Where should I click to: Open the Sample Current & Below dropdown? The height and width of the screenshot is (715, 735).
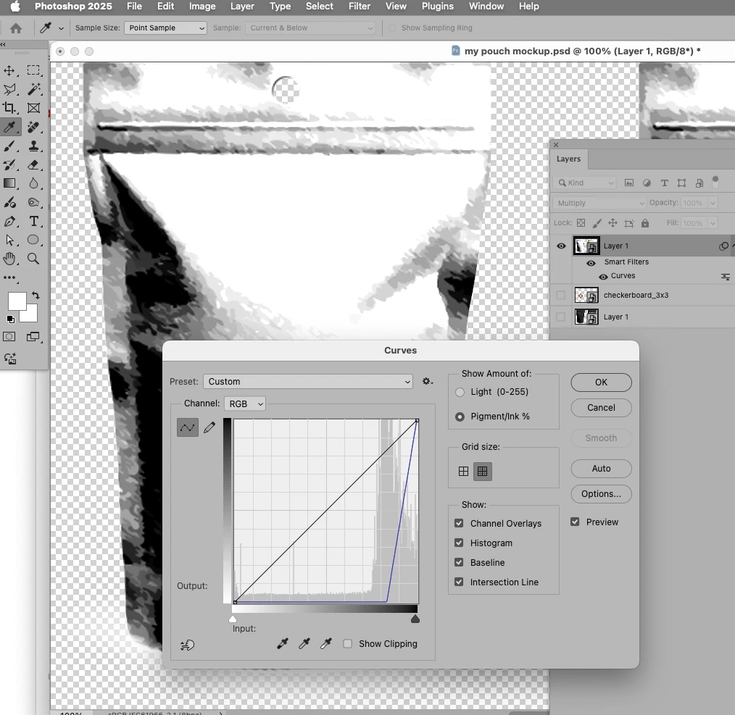pos(310,28)
